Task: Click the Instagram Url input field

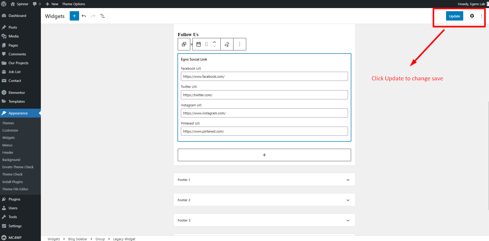Action: point(264,113)
